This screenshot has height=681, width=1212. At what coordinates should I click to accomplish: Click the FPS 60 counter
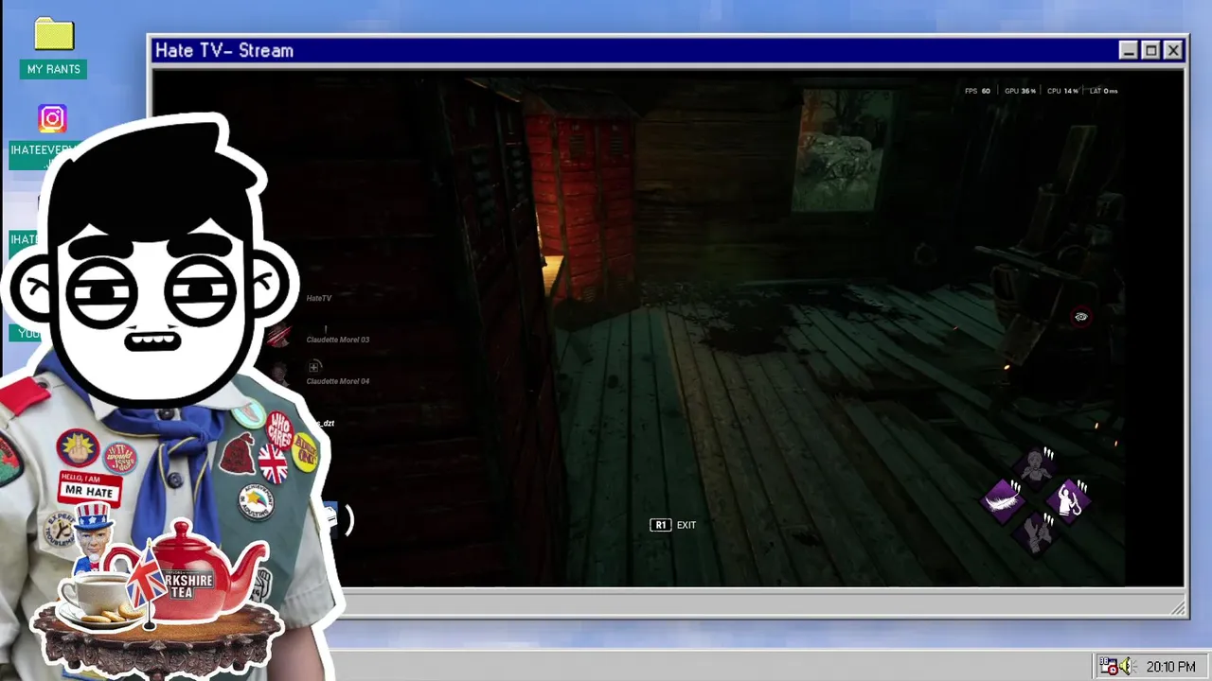977,91
